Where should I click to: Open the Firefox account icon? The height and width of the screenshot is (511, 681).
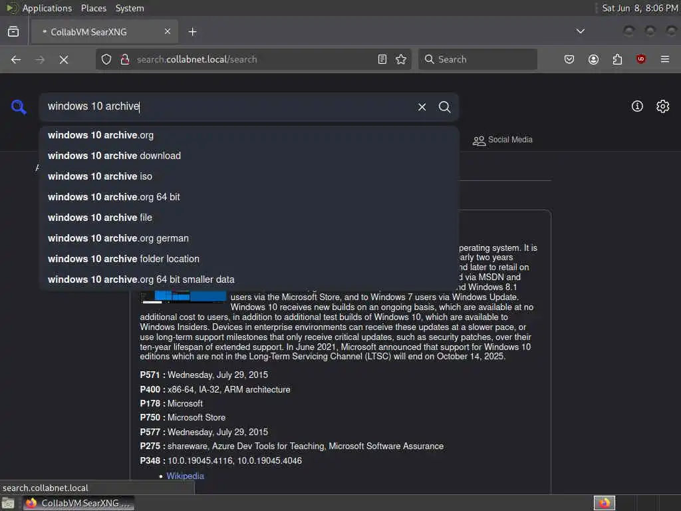[x=593, y=59]
